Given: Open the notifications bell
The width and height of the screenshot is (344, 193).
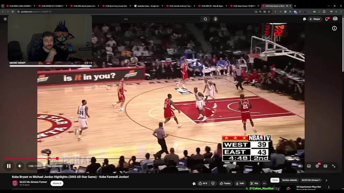Looking at the screenshot, I should 327,19.
